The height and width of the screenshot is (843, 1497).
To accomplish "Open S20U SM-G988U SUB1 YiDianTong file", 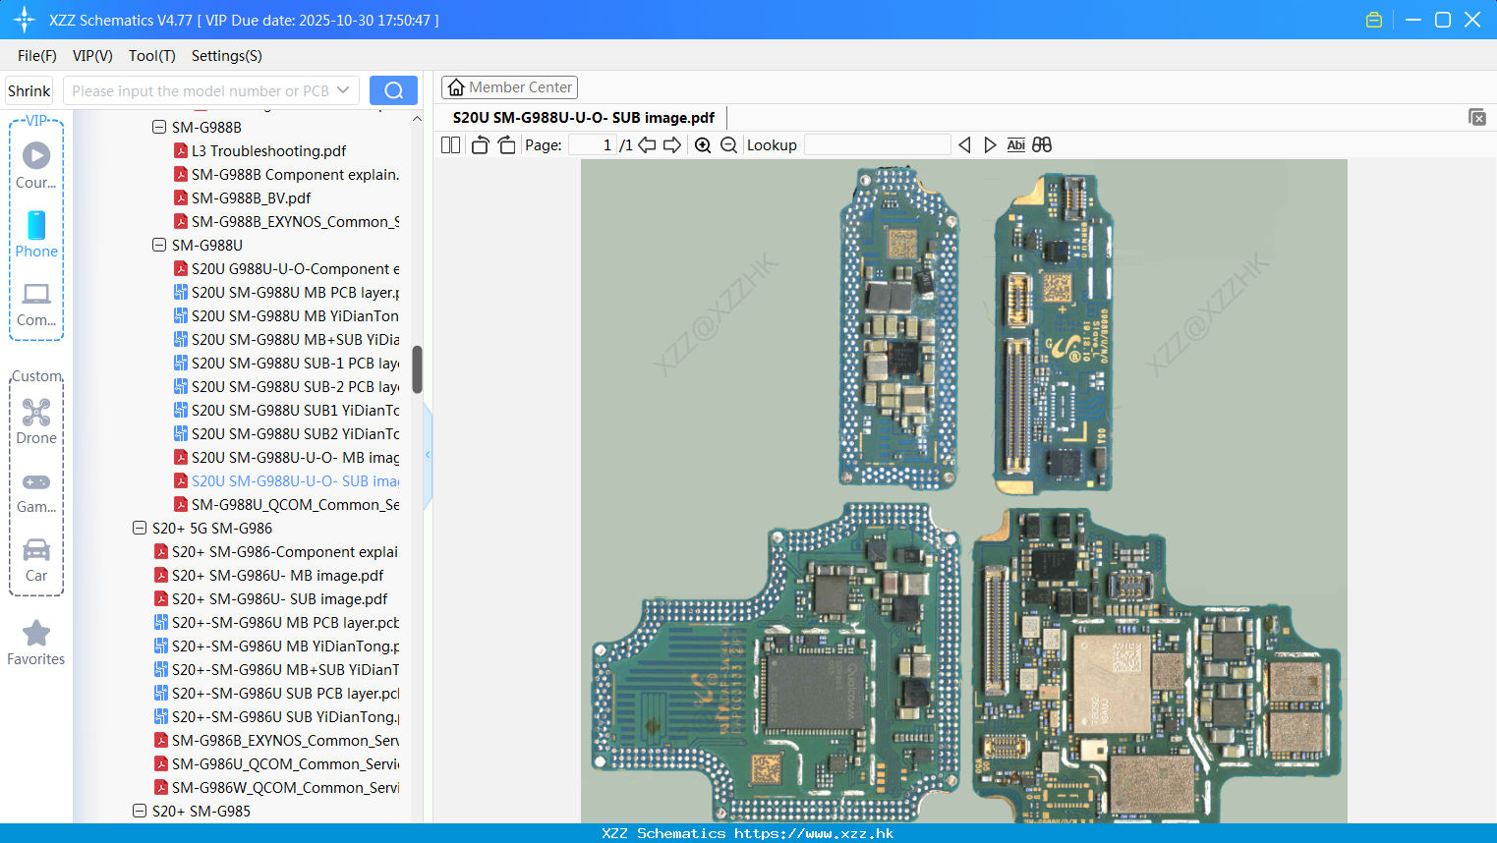I will point(295,410).
